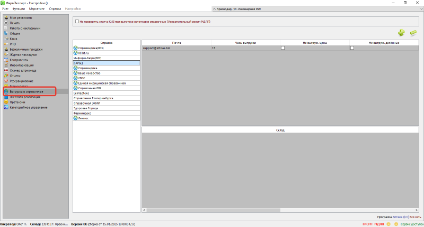The height and width of the screenshot is (227, 424).
Task: Click Категорийное управление sidebar icon
Action: pyautogui.click(x=6, y=107)
